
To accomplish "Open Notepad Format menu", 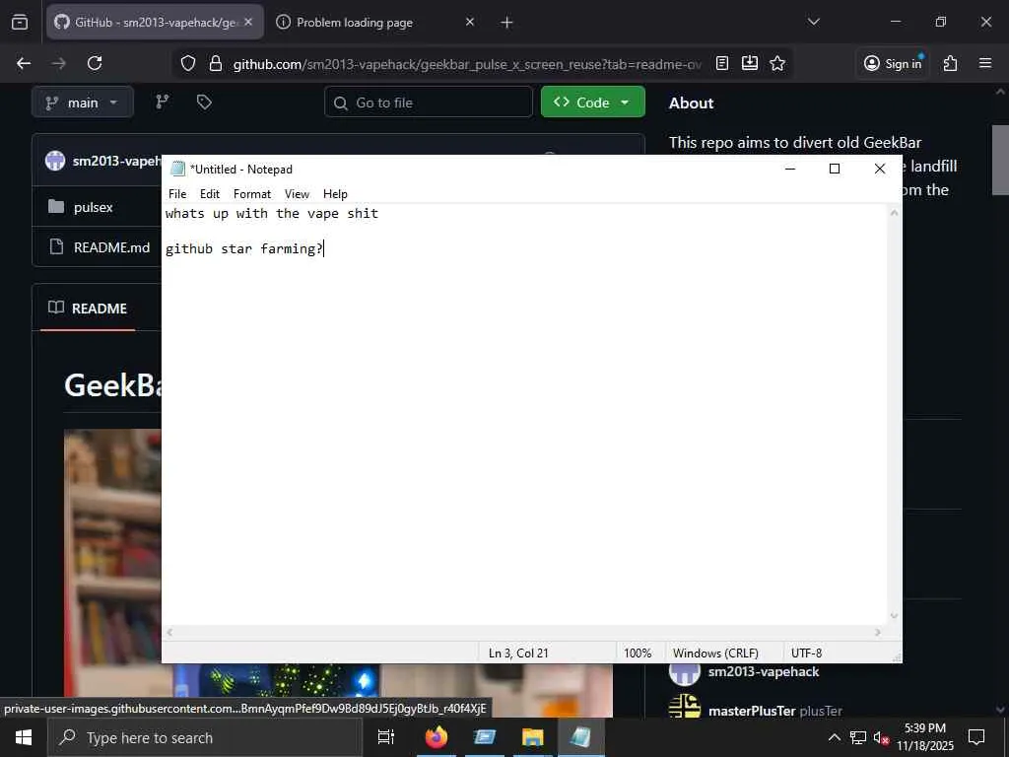I will (251, 194).
